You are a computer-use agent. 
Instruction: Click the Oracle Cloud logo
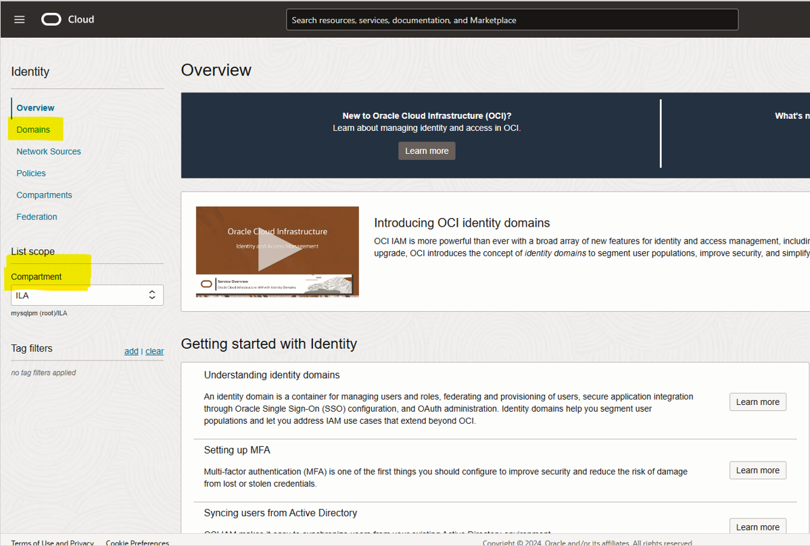(68, 20)
